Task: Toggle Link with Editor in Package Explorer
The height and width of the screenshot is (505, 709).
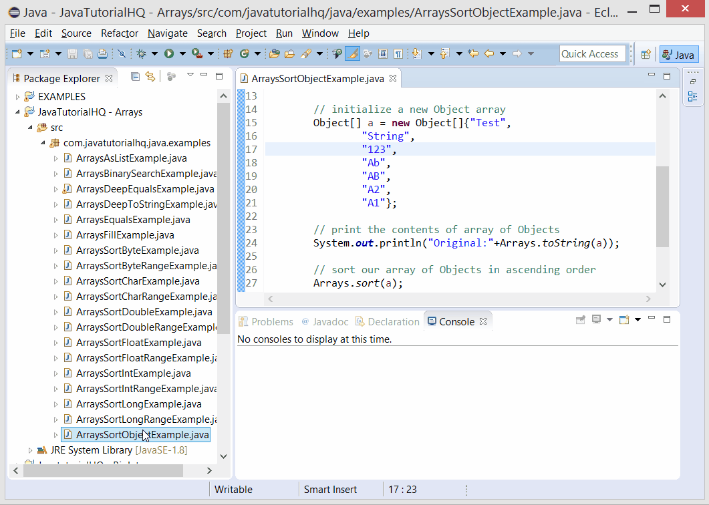Action: 151,77
